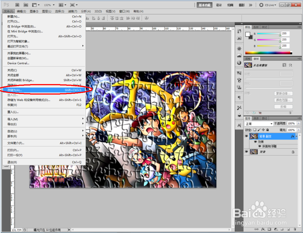The image size is (303, 233).
Task: Click the foreground color swatch
Action: point(247,34)
